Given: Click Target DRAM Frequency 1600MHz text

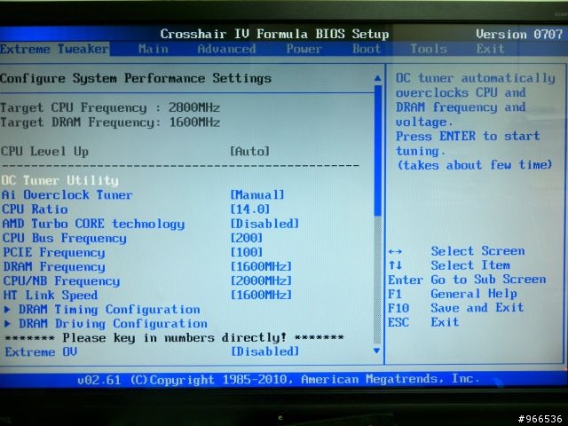Looking at the screenshot, I should tap(110, 122).
